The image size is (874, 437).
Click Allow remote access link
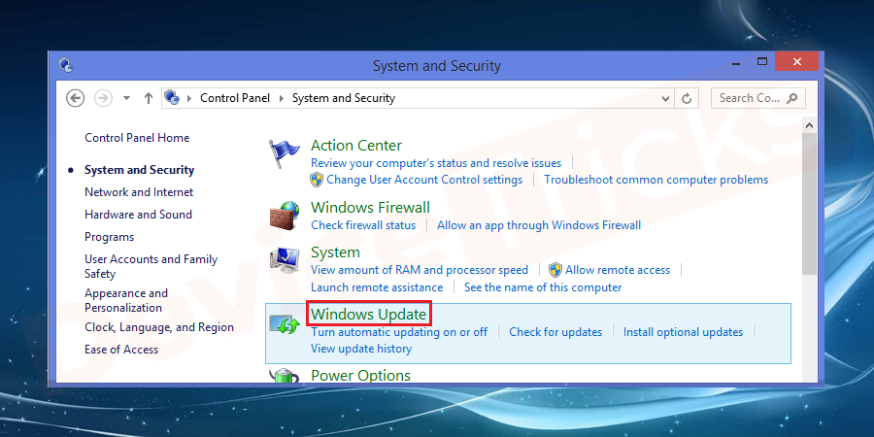tap(618, 270)
